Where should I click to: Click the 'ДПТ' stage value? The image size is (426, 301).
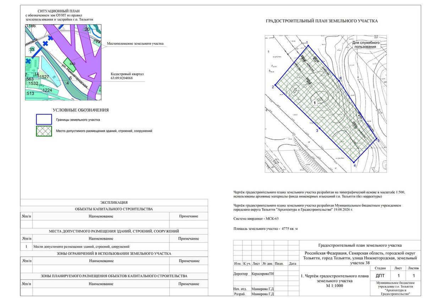[380, 275]
